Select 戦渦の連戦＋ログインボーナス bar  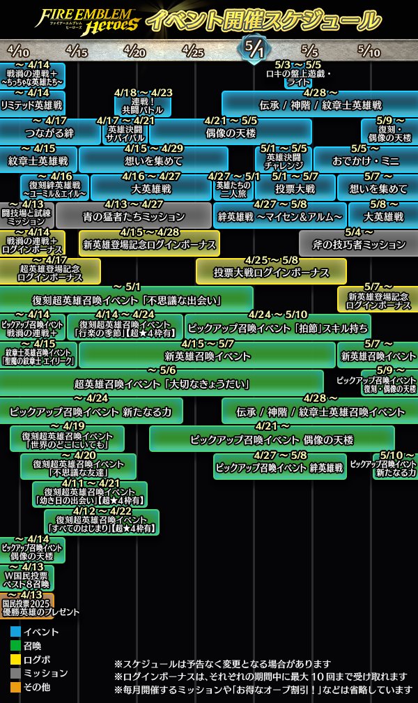click(32, 245)
